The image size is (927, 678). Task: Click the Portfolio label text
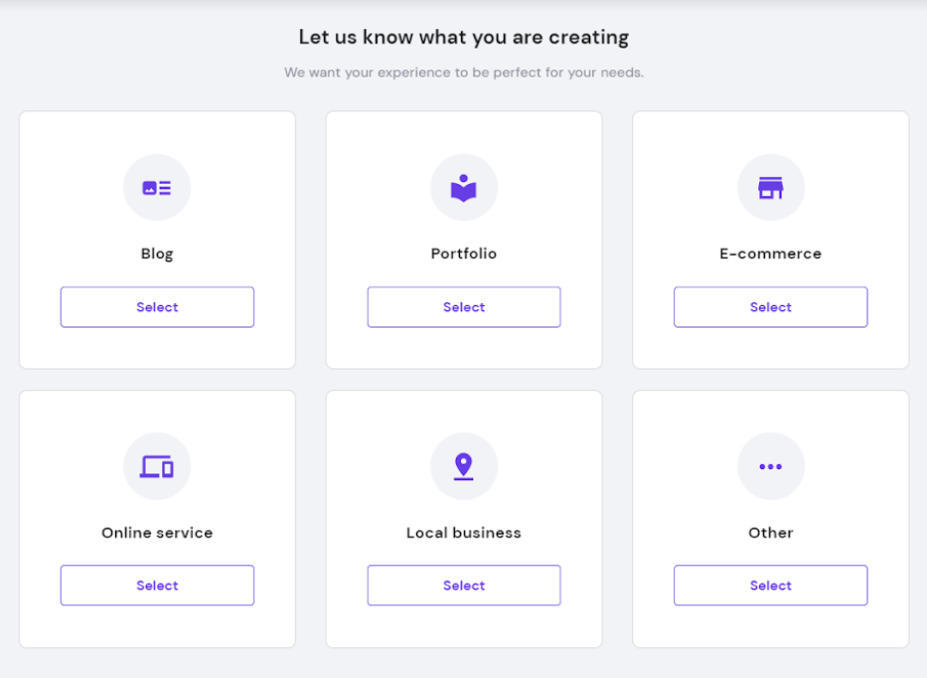[463, 254]
